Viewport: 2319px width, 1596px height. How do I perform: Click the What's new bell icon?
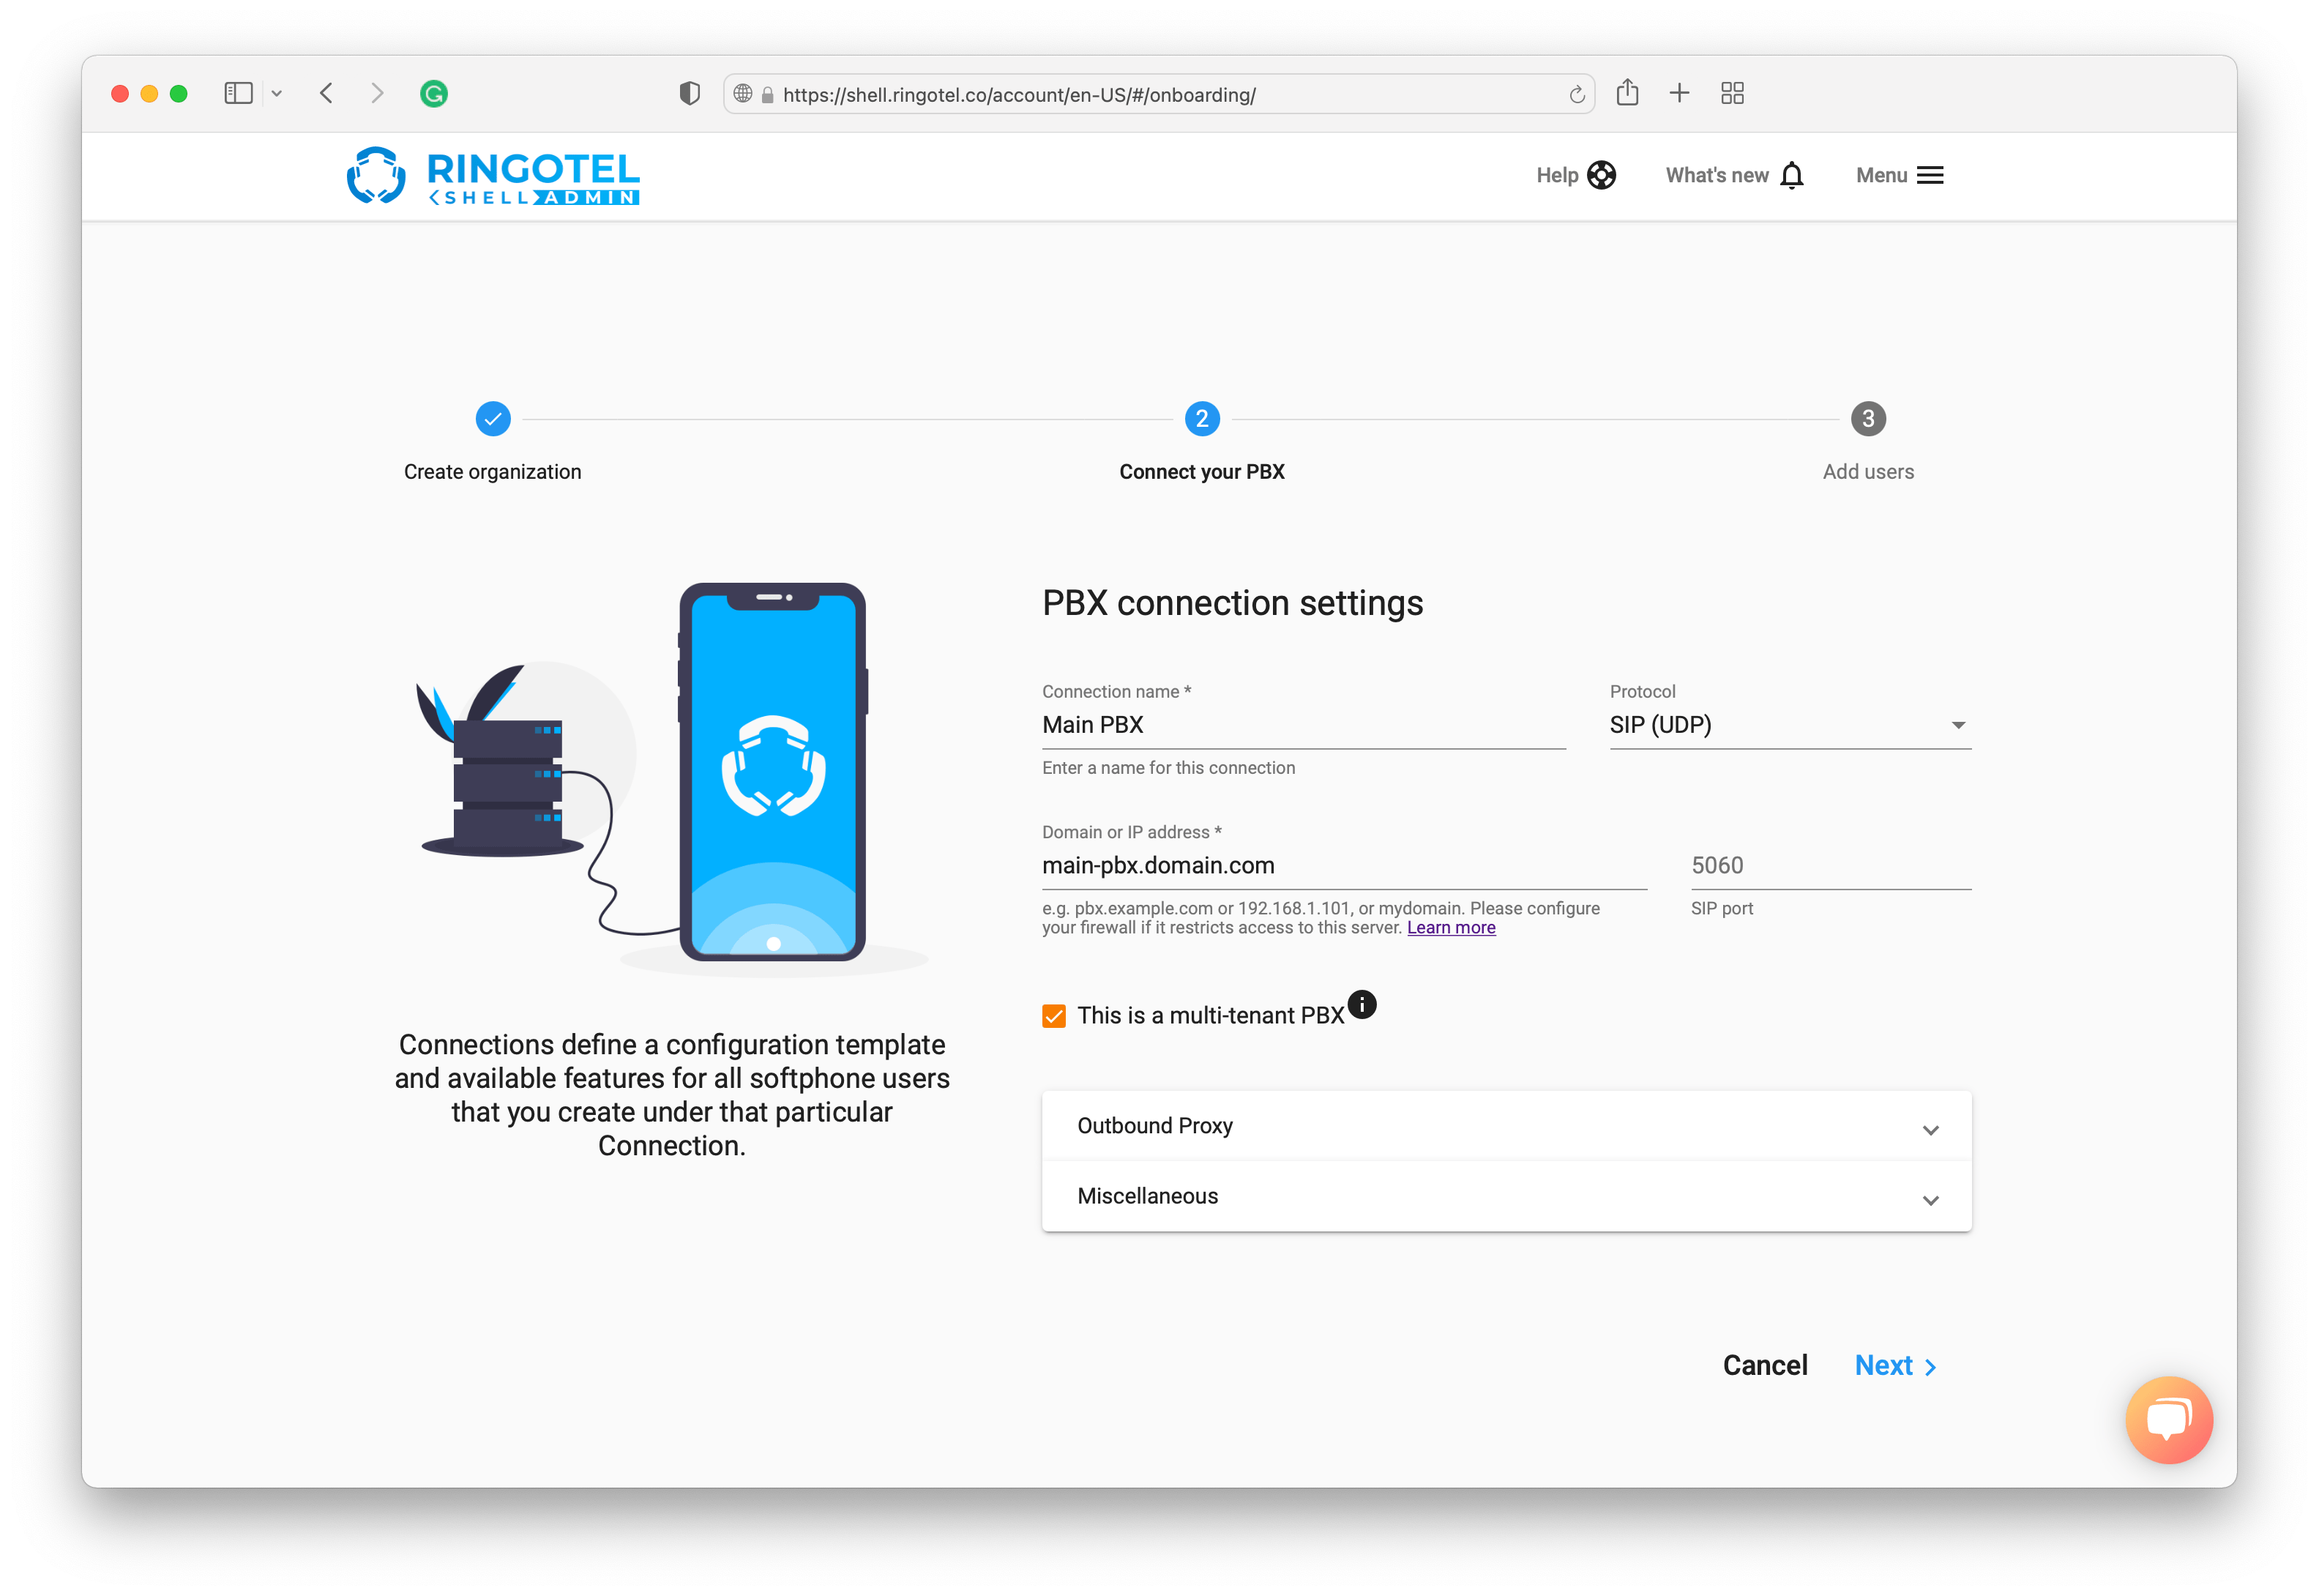1792,175
